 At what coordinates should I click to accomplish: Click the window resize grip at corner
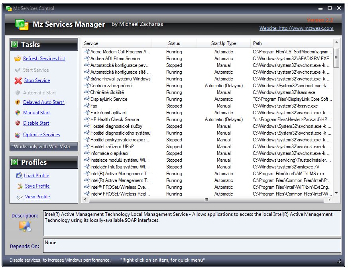coord(339,261)
